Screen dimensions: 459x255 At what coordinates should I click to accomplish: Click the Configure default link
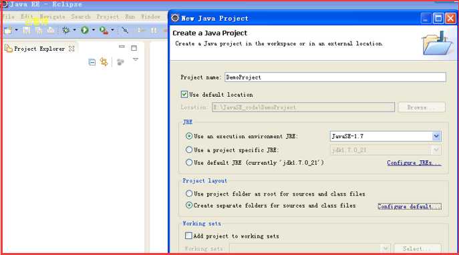pyautogui.click(x=410, y=206)
